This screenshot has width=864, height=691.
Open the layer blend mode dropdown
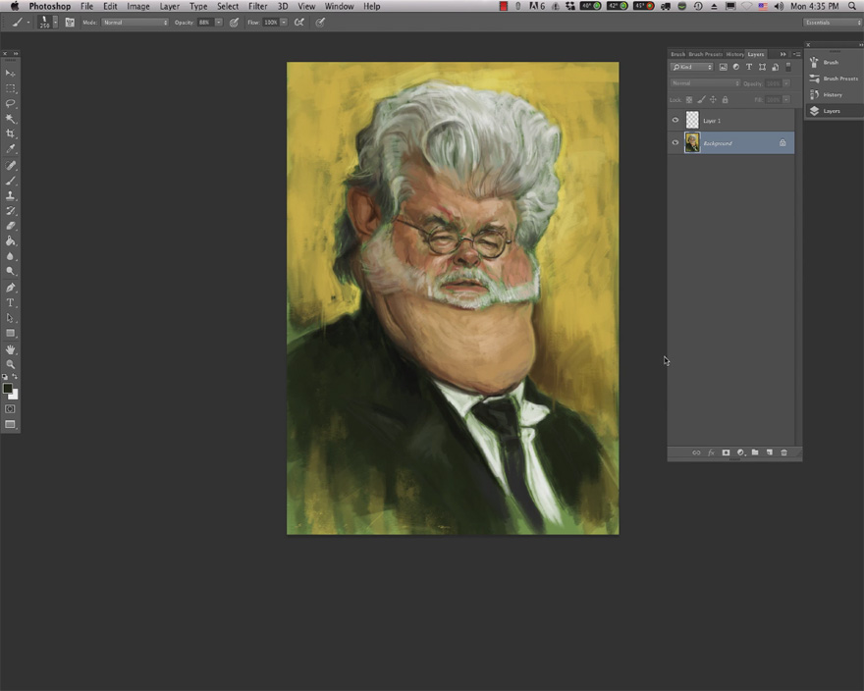coord(705,83)
